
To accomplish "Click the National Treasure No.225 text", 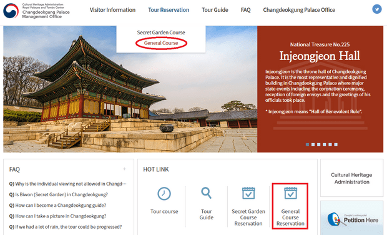I will tap(320, 44).
